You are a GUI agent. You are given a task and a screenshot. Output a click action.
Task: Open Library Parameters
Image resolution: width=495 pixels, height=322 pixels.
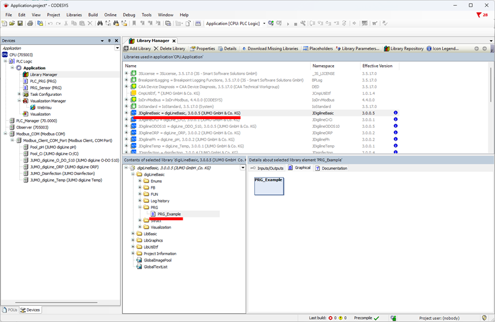[358, 49]
